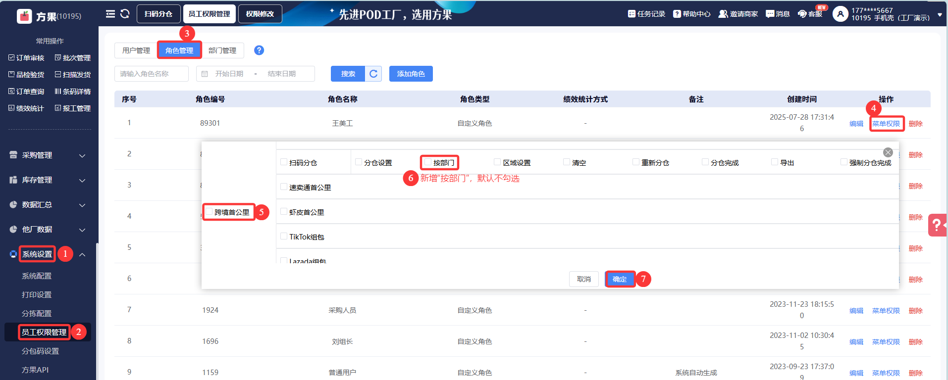Switch to the 部门管理 tab

(x=222, y=50)
